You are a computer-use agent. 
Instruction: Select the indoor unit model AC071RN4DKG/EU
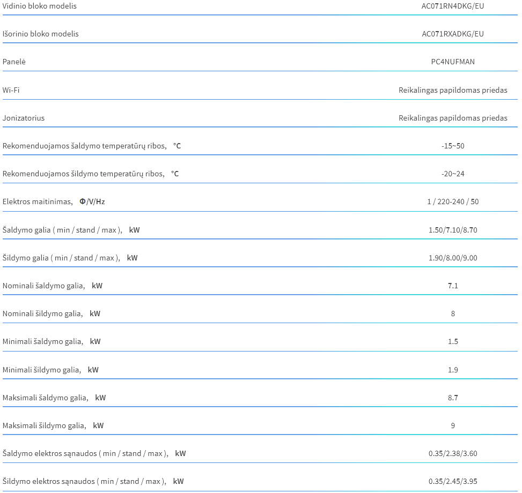point(452,6)
